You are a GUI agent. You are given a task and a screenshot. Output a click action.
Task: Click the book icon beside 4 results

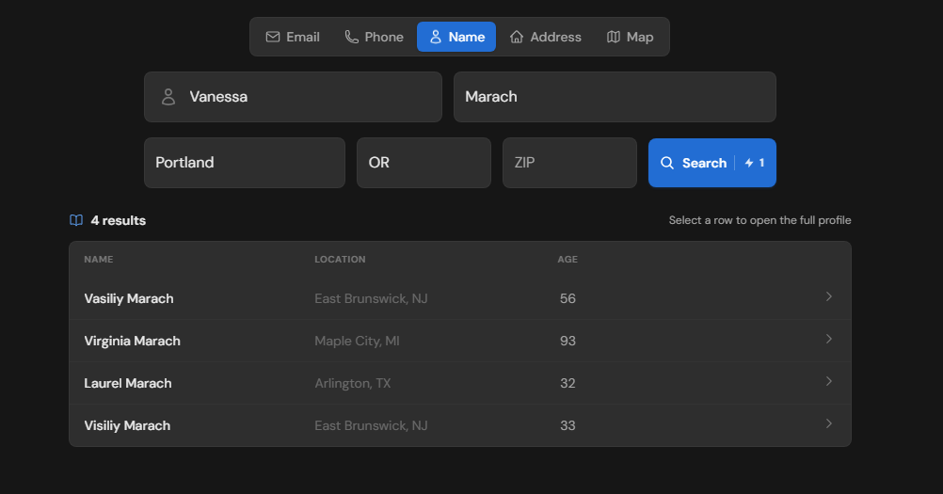[x=76, y=220]
